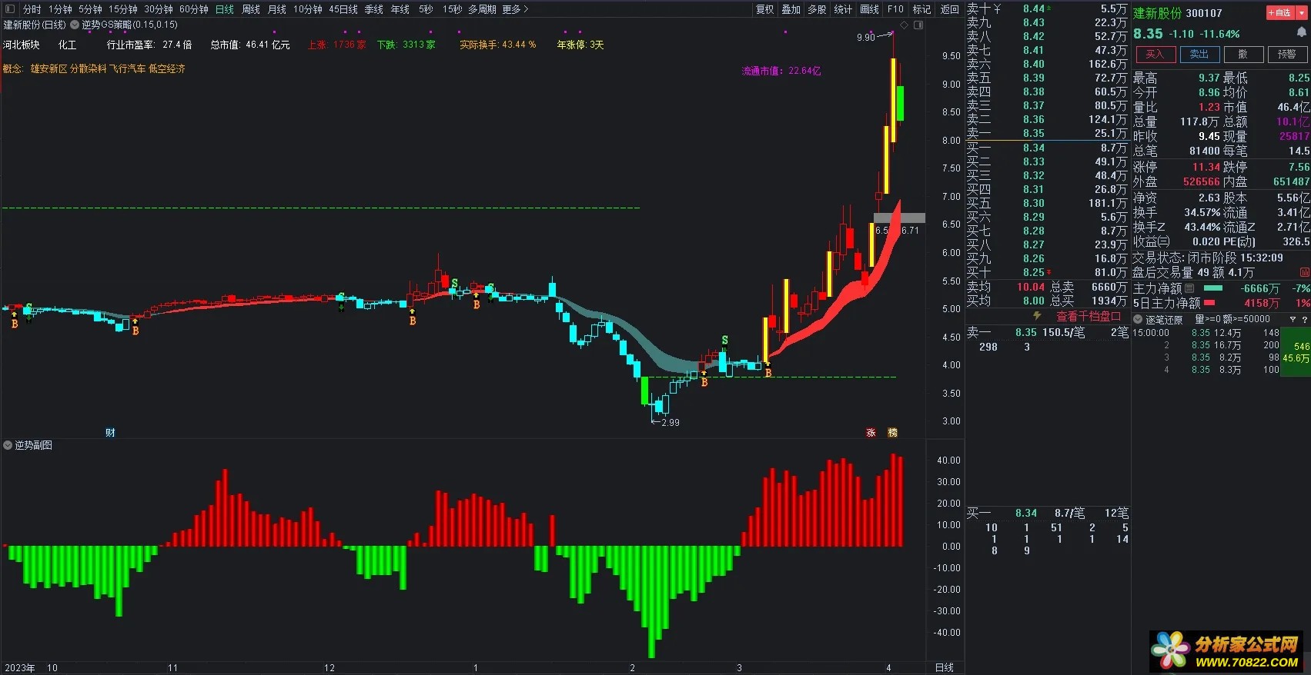The image size is (1311, 675).
Task: Add stock with the +自选 button
Action: point(1279,13)
